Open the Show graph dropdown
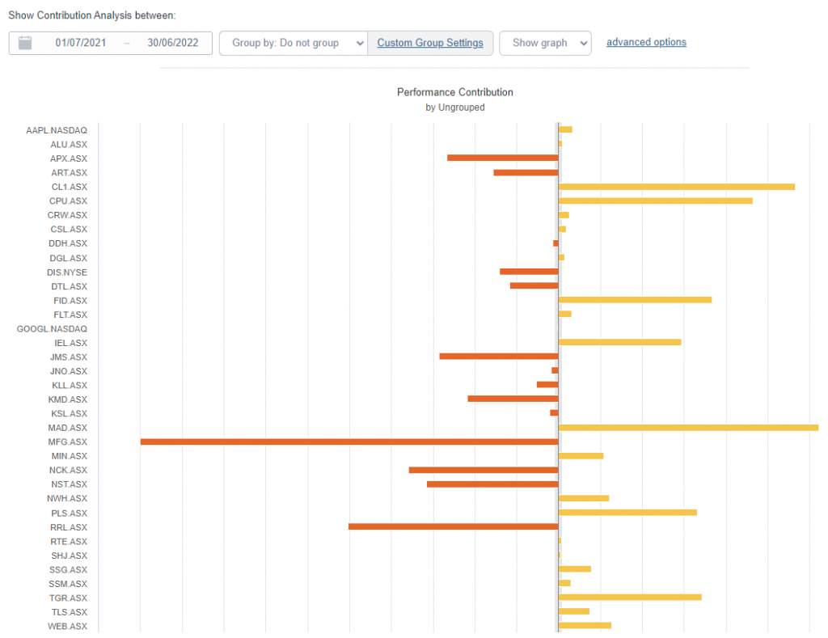The height and width of the screenshot is (638, 828). tap(545, 43)
